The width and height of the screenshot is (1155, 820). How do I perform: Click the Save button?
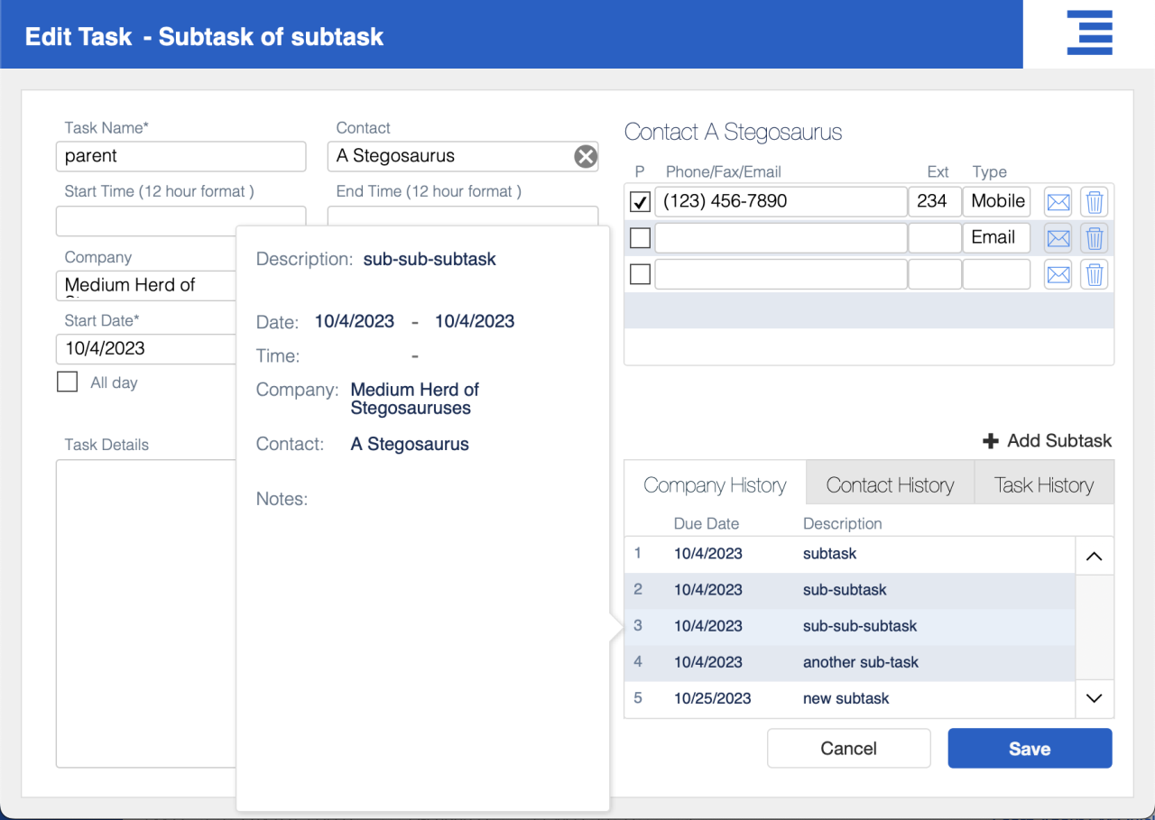pos(1030,749)
